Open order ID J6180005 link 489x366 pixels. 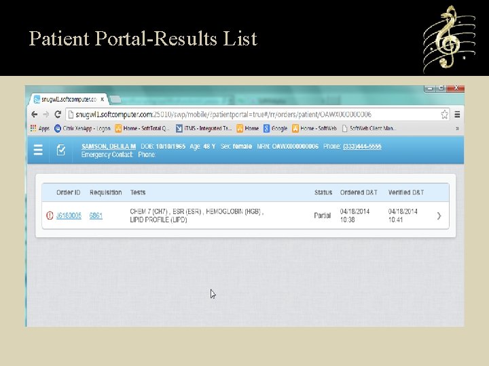click(x=69, y=216)
